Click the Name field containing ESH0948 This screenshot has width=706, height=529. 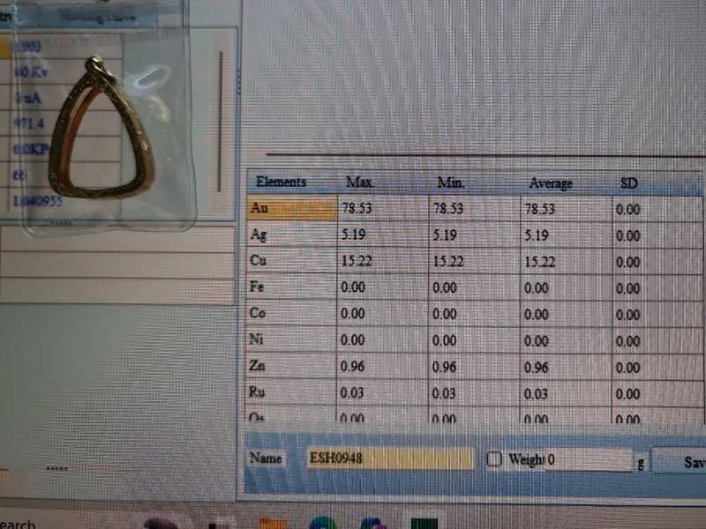pyautogui.click(x=390, y=458)
